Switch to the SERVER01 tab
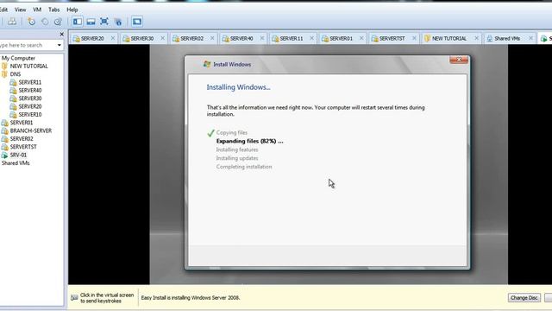This screenshot has height=311, width=552. coord(341,38)
